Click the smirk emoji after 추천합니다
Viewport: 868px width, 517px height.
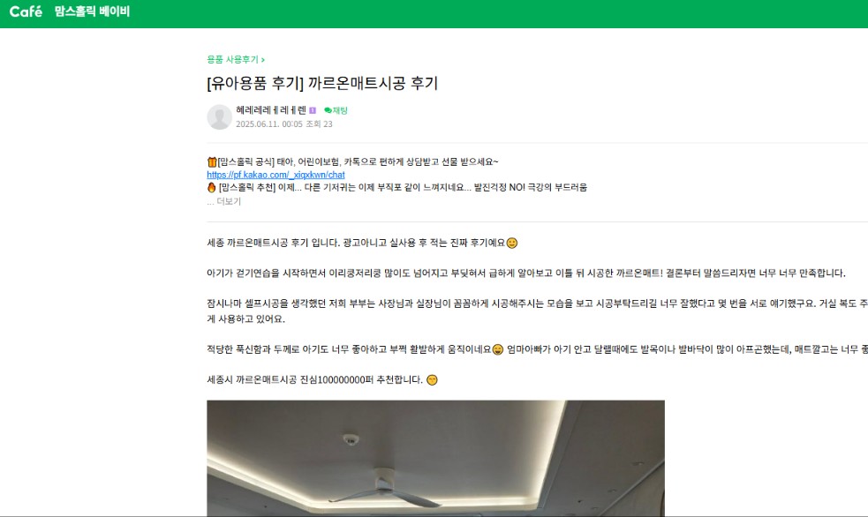pos(433,380)
